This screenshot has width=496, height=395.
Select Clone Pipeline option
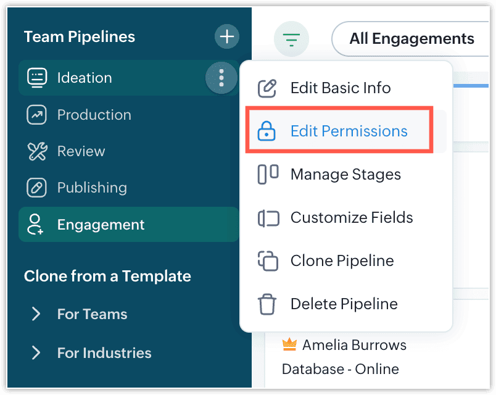coord(342,261)
